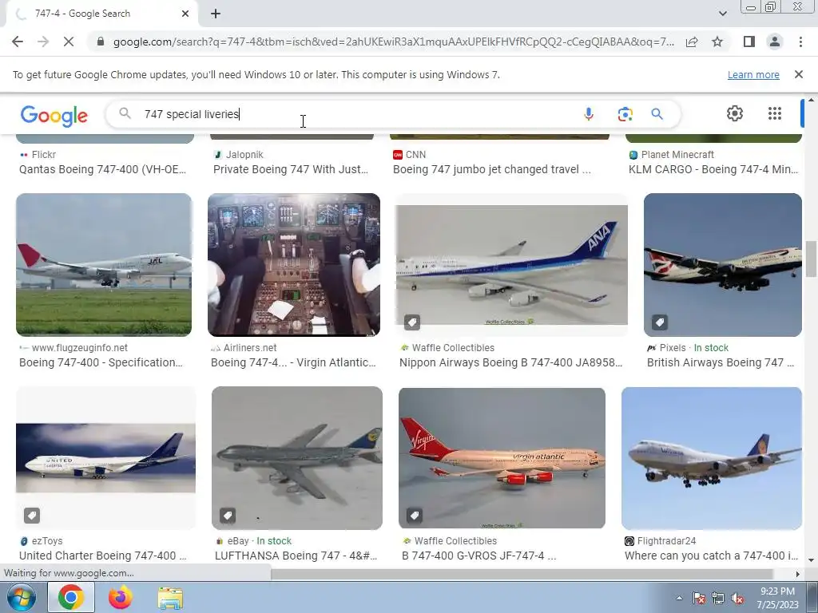818x613 pixels.
Task: Click product tag on Lufthansa eBay image
Action: (228, 516)
